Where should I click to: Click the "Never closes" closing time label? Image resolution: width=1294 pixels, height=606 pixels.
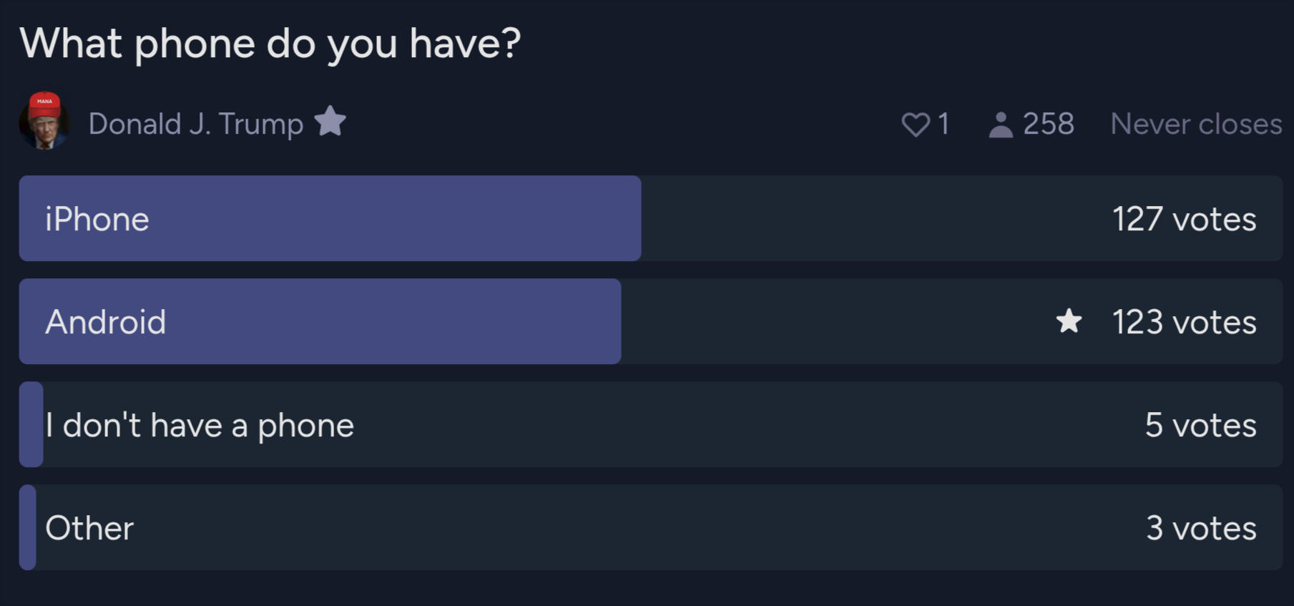[x=1195, y=124]
